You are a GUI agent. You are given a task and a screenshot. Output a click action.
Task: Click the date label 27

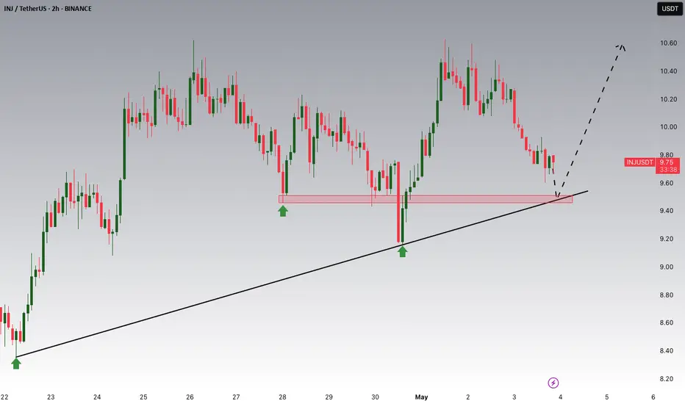[x=236, y=397]
